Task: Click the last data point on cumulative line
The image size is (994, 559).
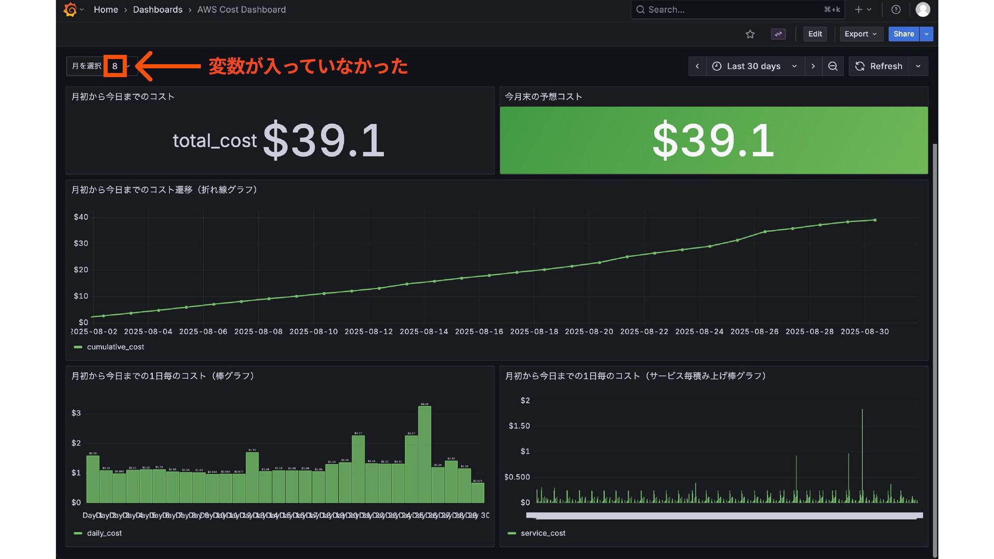Action: (x=875, y=220)
